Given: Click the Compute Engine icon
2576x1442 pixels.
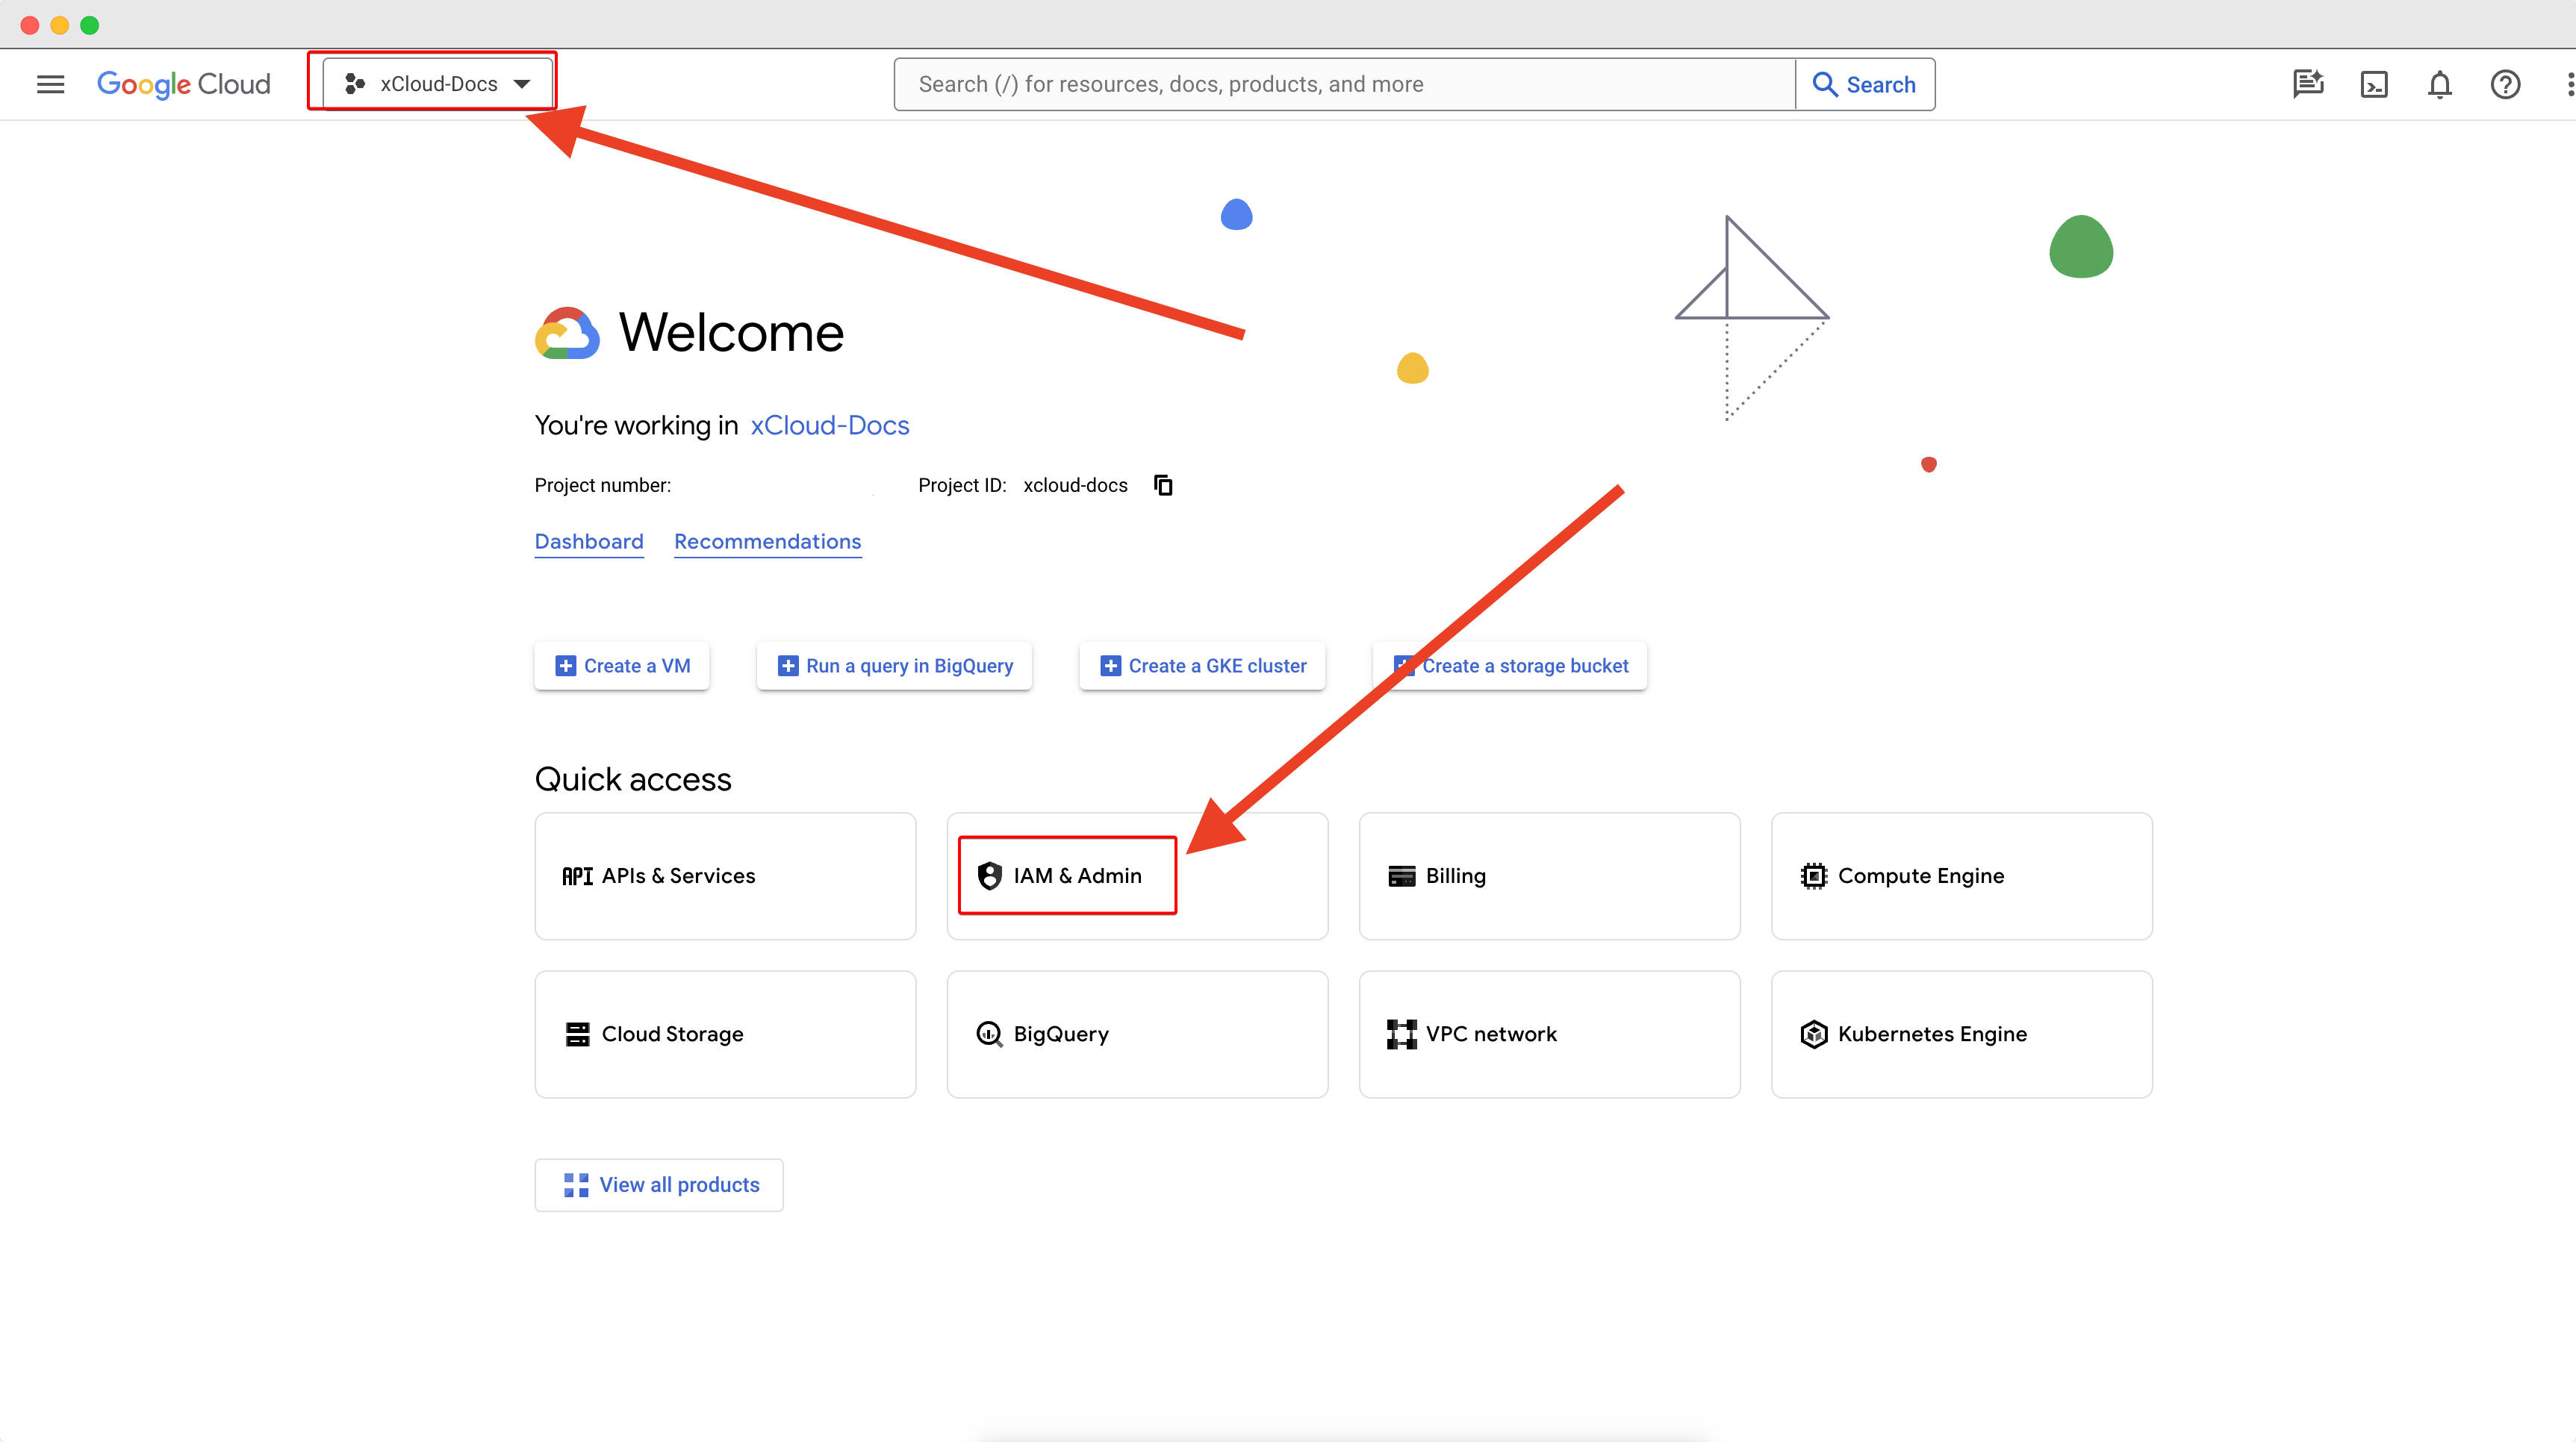Looking at the screenshot, I should pyautogui.click(x=1814, y=875).
